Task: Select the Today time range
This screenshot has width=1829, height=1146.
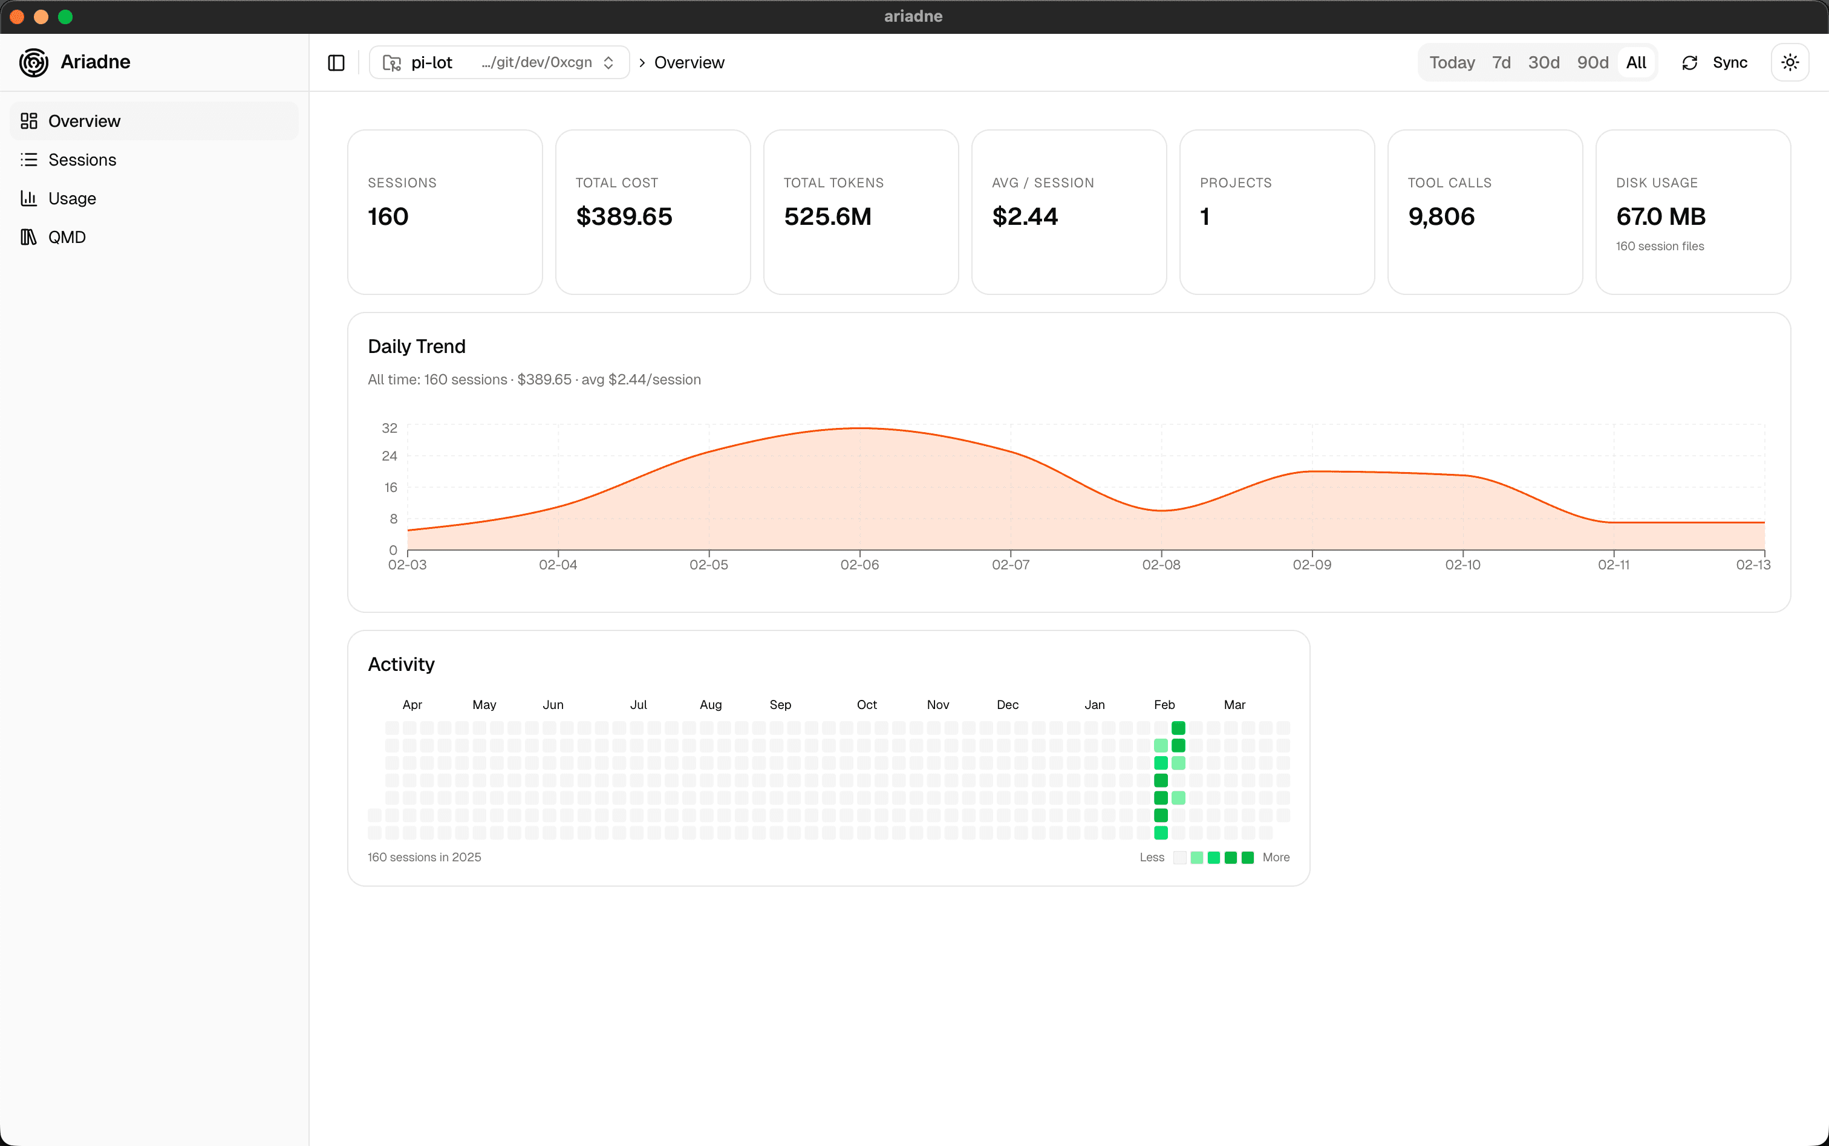Action: tap(1452, 63)
